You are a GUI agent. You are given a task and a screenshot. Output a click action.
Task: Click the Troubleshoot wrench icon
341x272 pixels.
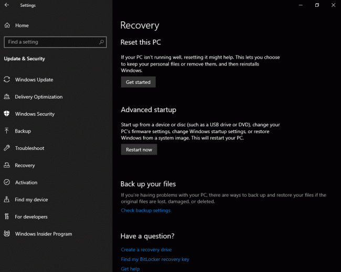tap(7, 148)
